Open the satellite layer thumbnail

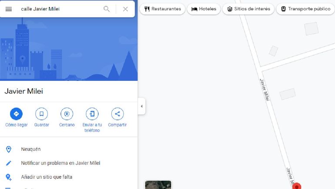[158, 185]
